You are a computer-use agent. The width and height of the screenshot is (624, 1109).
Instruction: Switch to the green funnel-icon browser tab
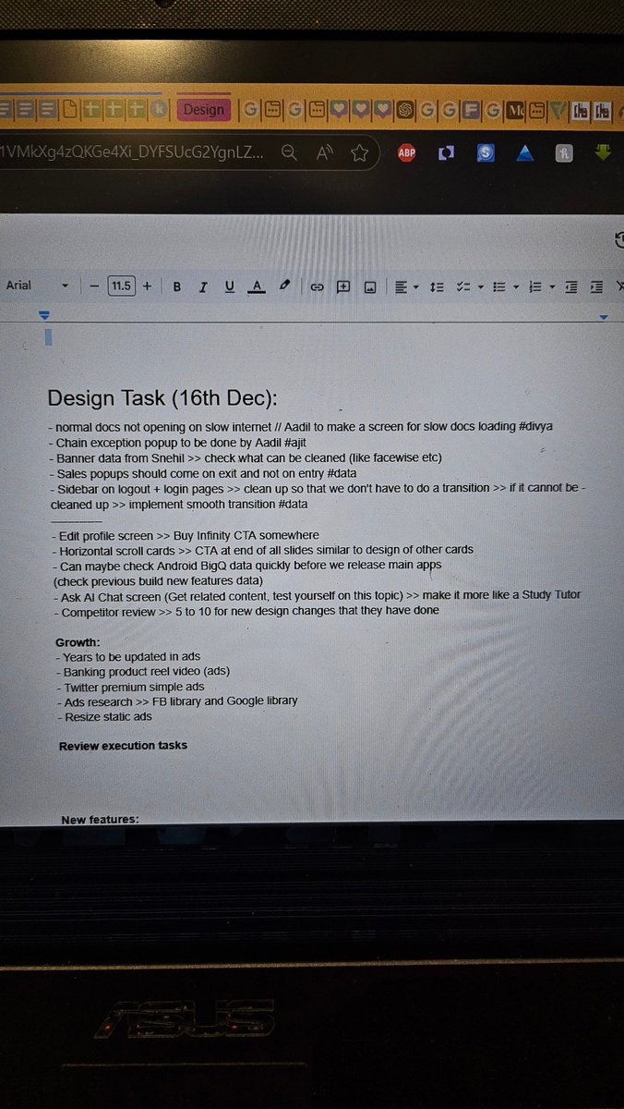tap(558, 111)
